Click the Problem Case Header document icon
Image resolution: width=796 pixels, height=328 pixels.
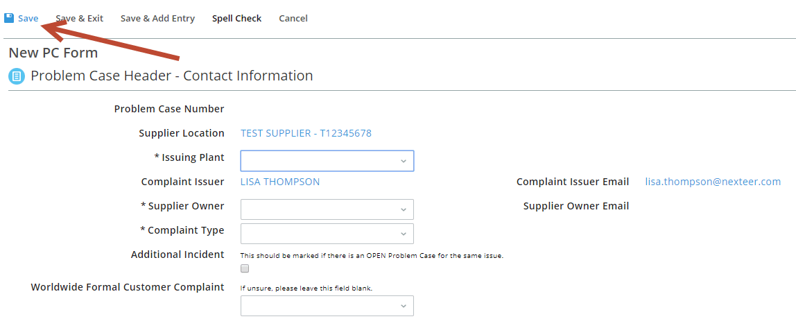pos(17,77)
